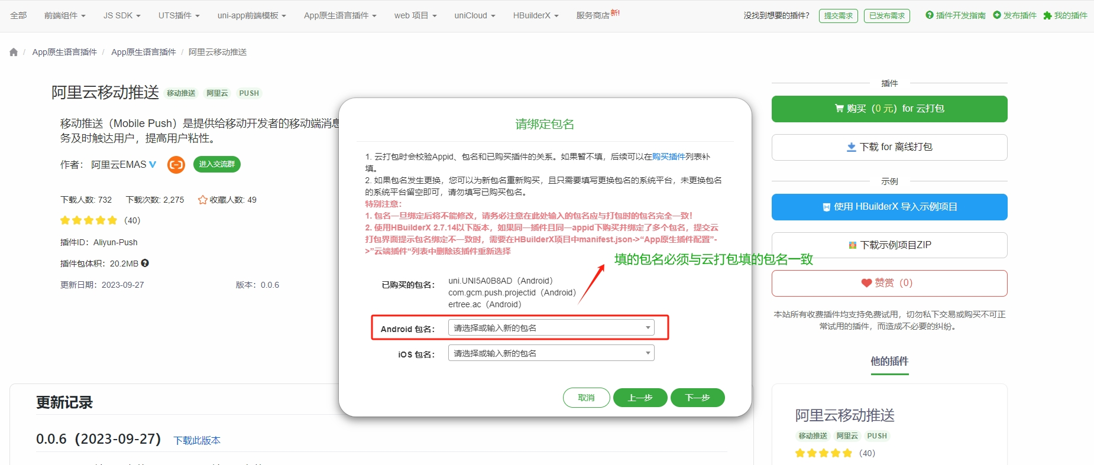Click the 赞赏 (0) heart button

[x=889, y=283]
